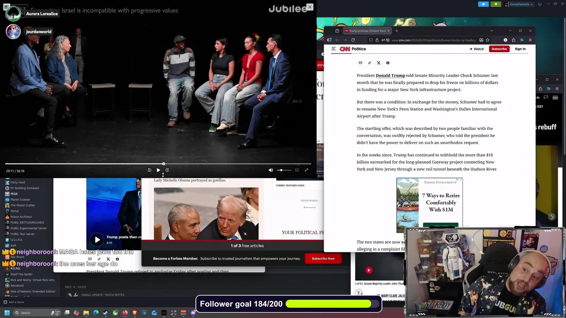Expand the list all tabs dropdown

[x=492, y=31]
